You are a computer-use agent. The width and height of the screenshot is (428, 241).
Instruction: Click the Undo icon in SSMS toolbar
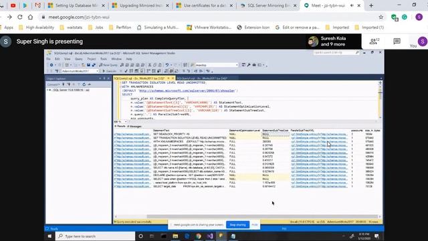pos(167,65)
